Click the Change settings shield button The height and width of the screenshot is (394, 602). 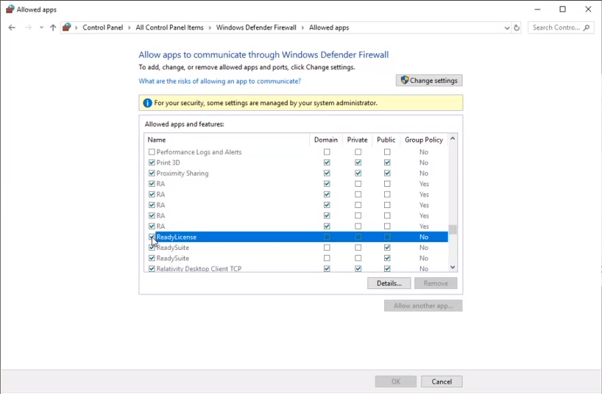(429, 81)
